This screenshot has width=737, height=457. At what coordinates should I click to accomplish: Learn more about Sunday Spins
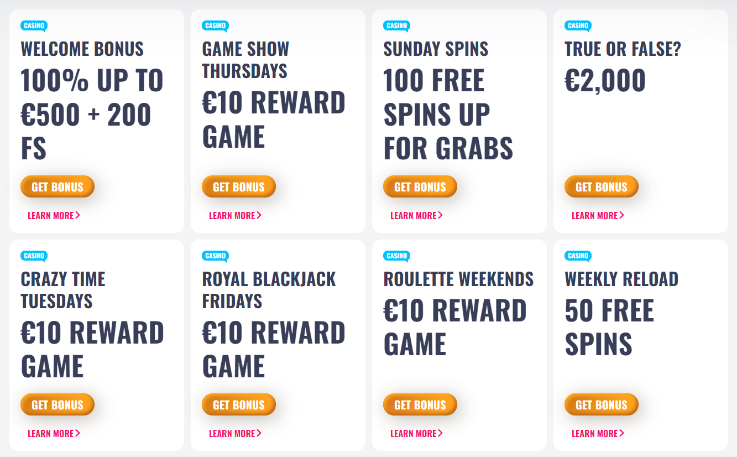click(x=417, y=215)
